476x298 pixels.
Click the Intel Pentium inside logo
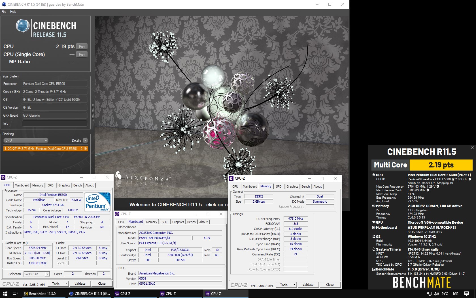tap(98, 202)
